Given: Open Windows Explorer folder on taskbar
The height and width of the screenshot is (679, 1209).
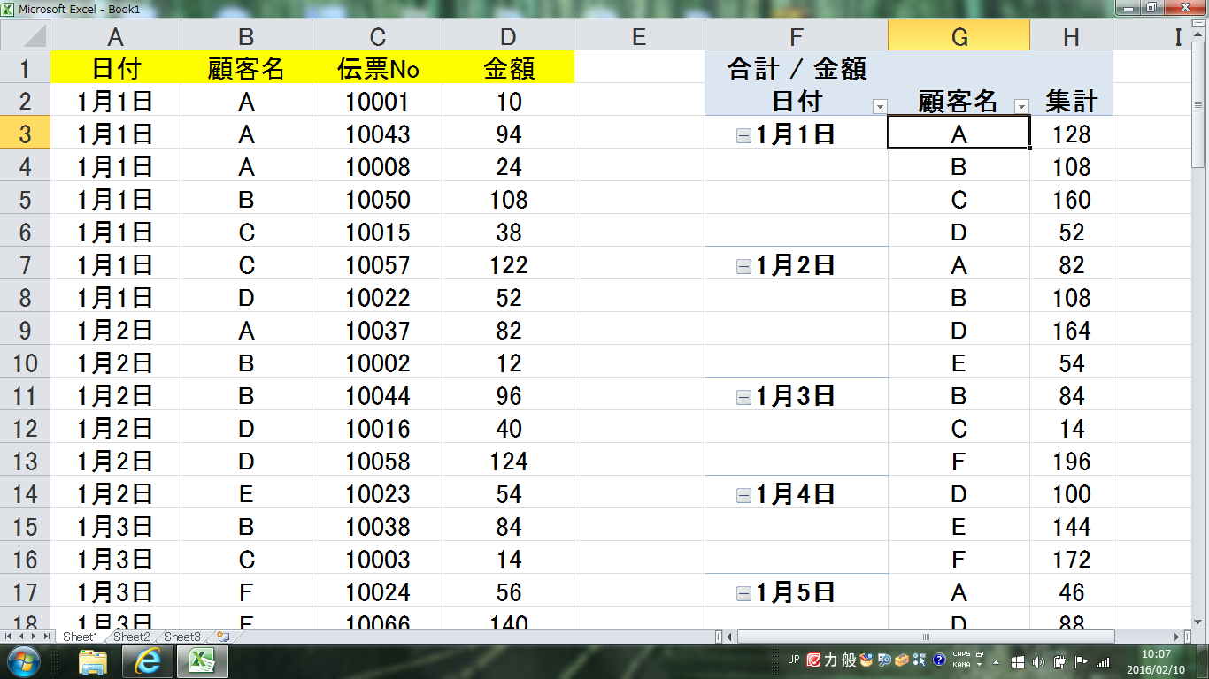Looking at the screenshot, I should (93, 660).
